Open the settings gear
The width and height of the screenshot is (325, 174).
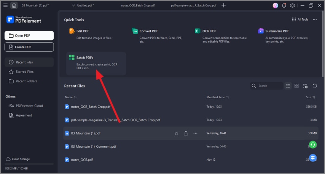point(292,6)
